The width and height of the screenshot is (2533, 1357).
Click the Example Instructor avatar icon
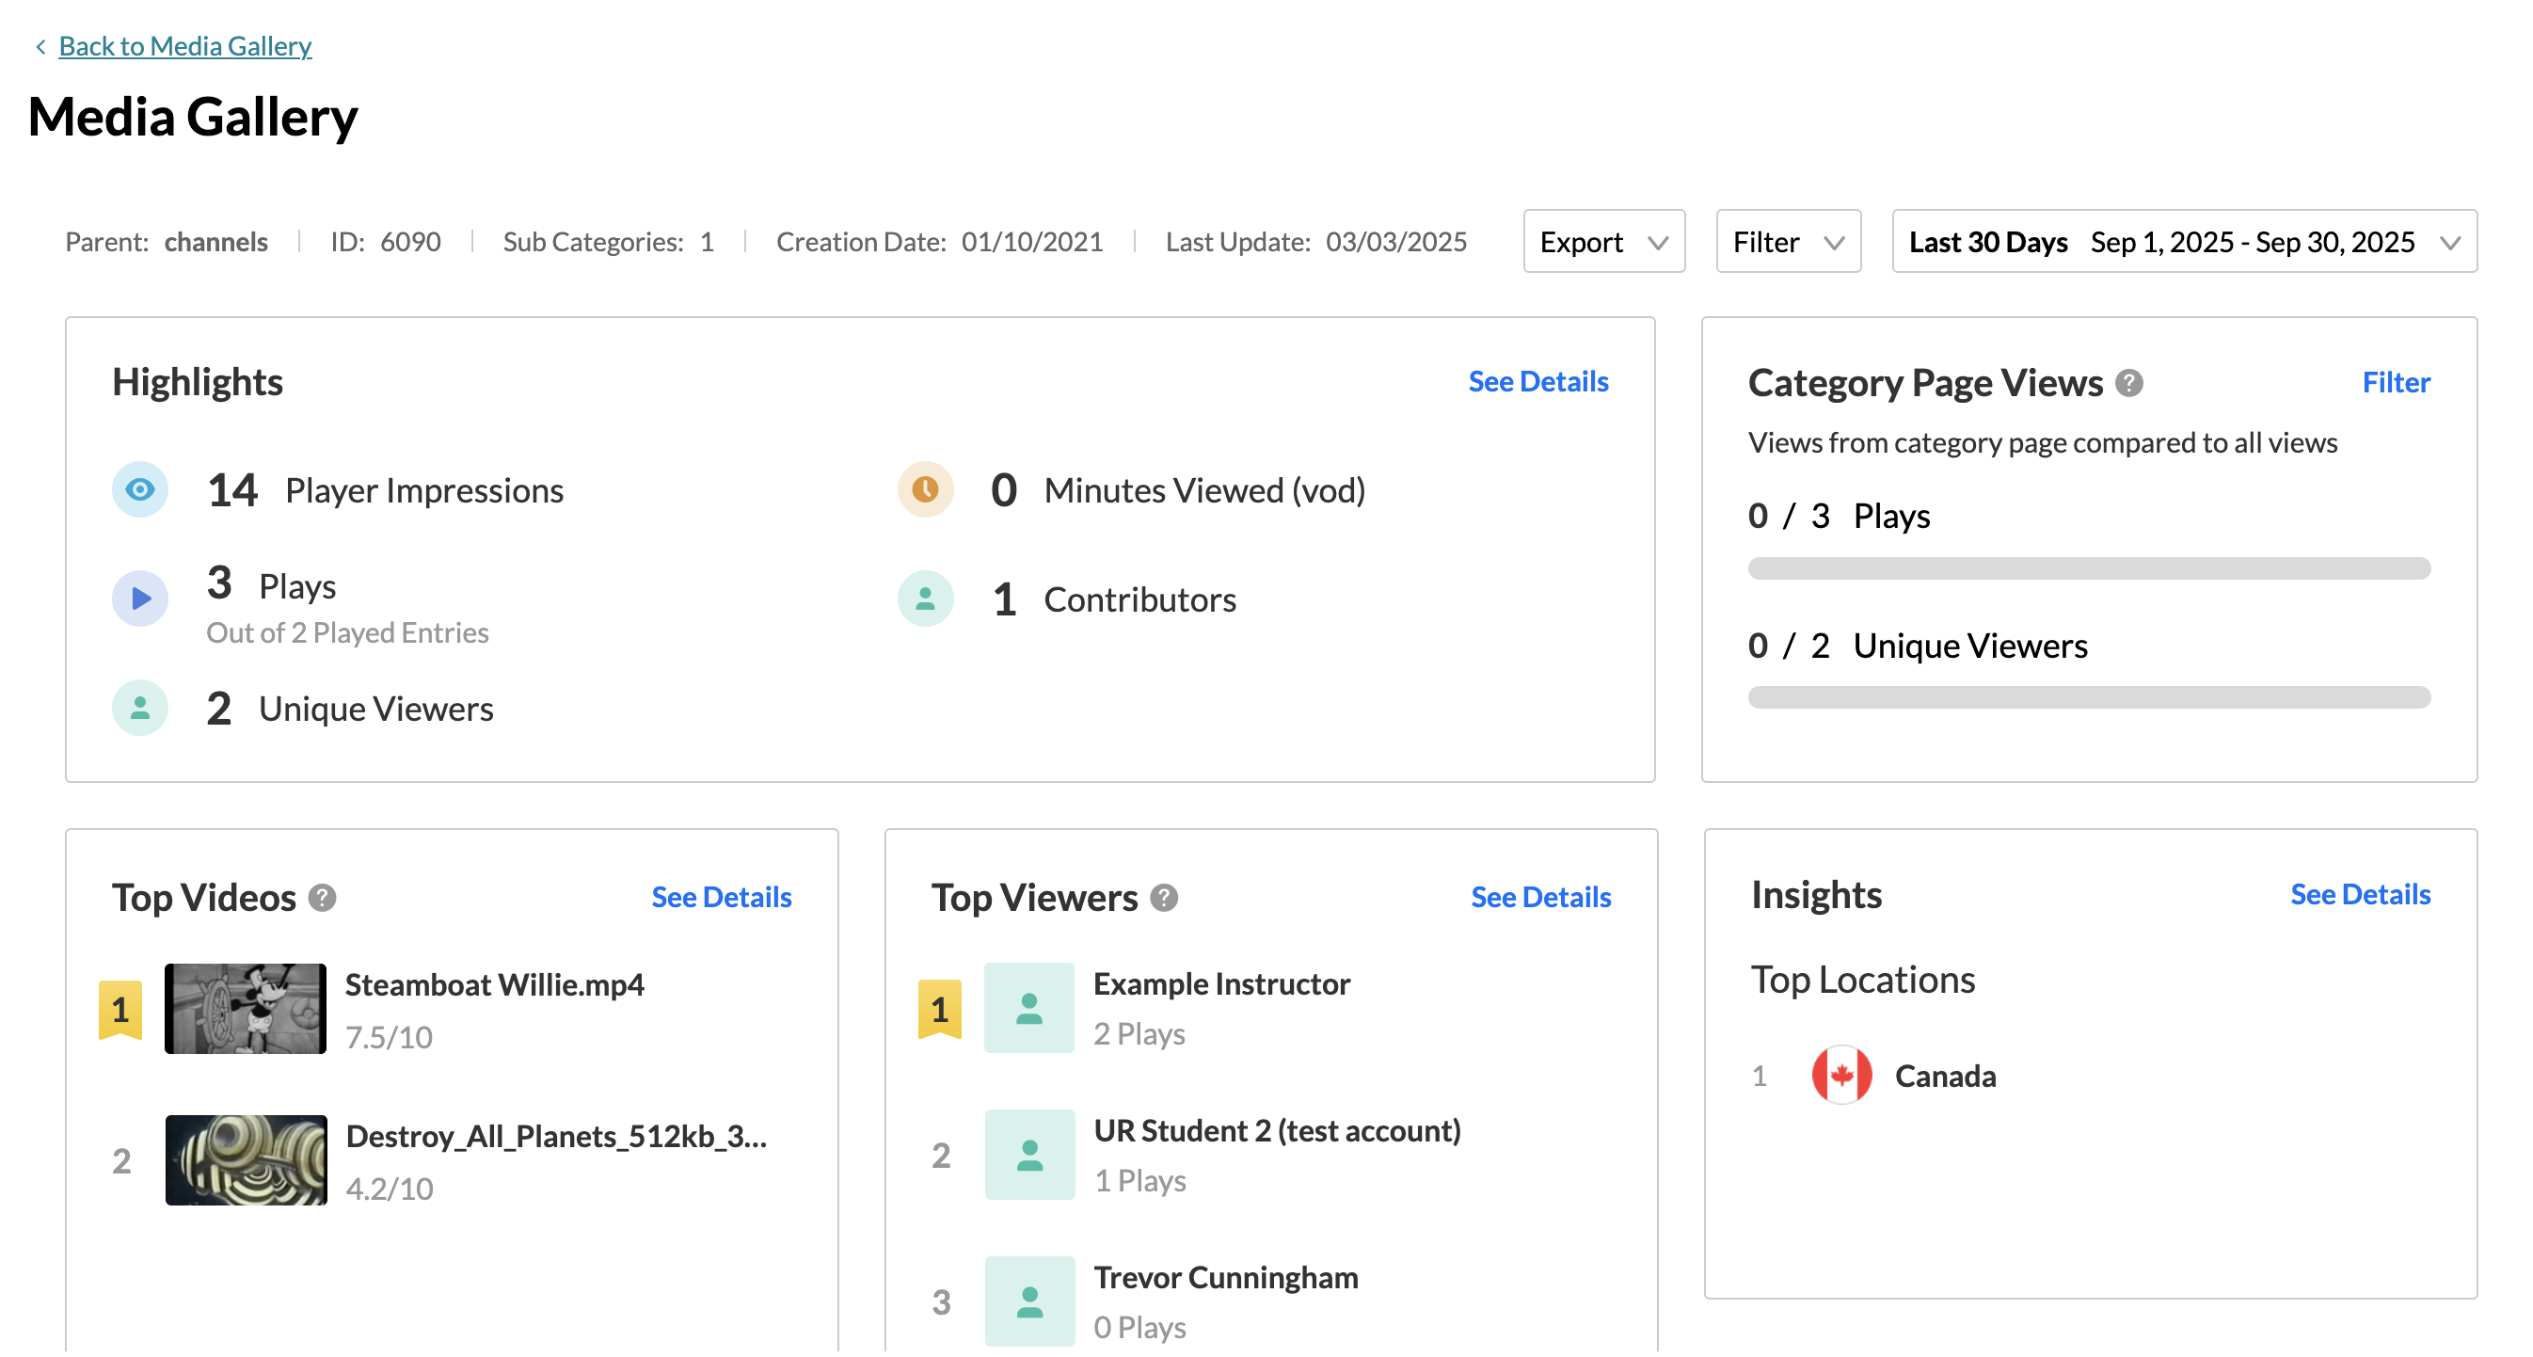pyautogui.click(x=1028, y=1009)
